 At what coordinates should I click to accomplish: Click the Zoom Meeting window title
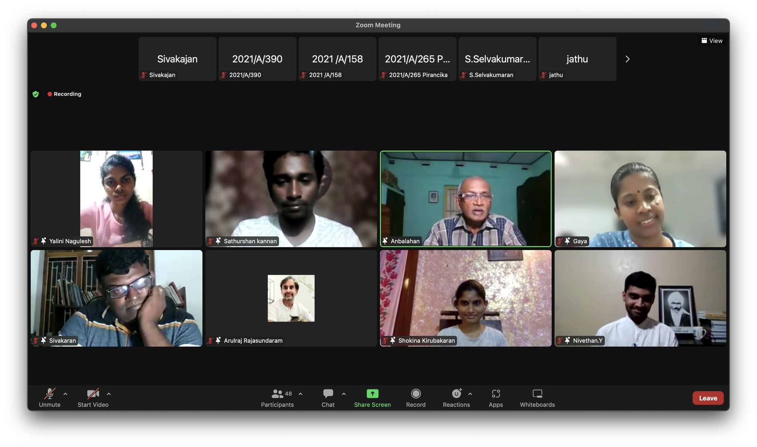[378, 25]
